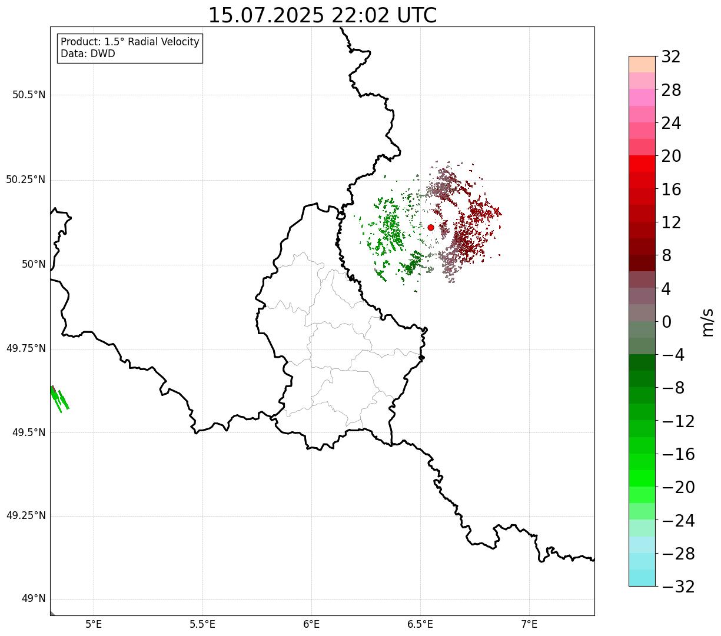The height and width of the screenshot is (636, 721).
Task: Pick the dark maroon swatch just below 8
Action: 642,263
